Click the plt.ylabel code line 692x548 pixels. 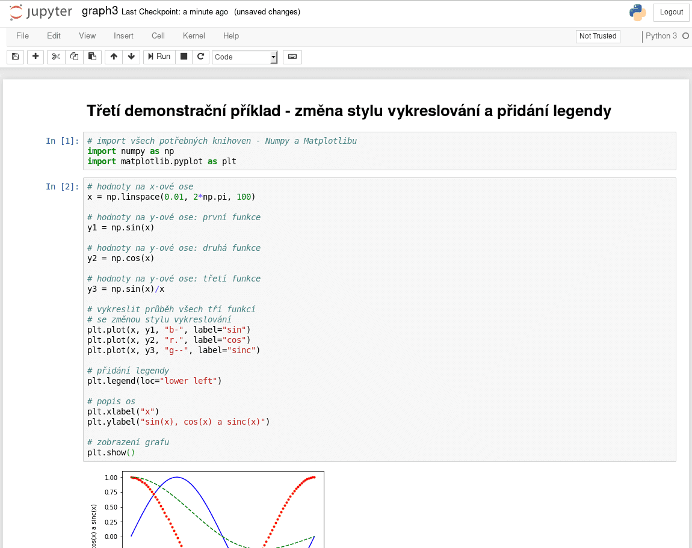click(x=179, y=422)
